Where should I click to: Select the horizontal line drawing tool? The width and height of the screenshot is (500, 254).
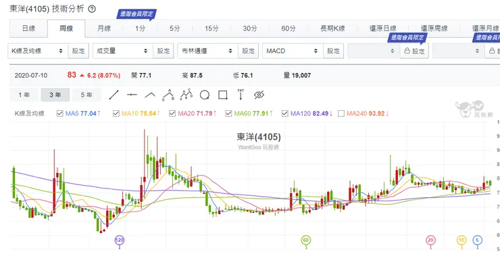(x=132, y=95)
